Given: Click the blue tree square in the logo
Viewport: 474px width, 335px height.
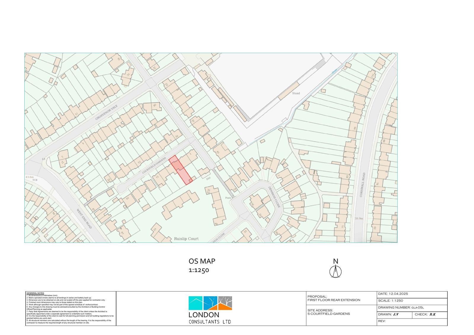Looking at the screenshot, I should click(x=210, y=303).
